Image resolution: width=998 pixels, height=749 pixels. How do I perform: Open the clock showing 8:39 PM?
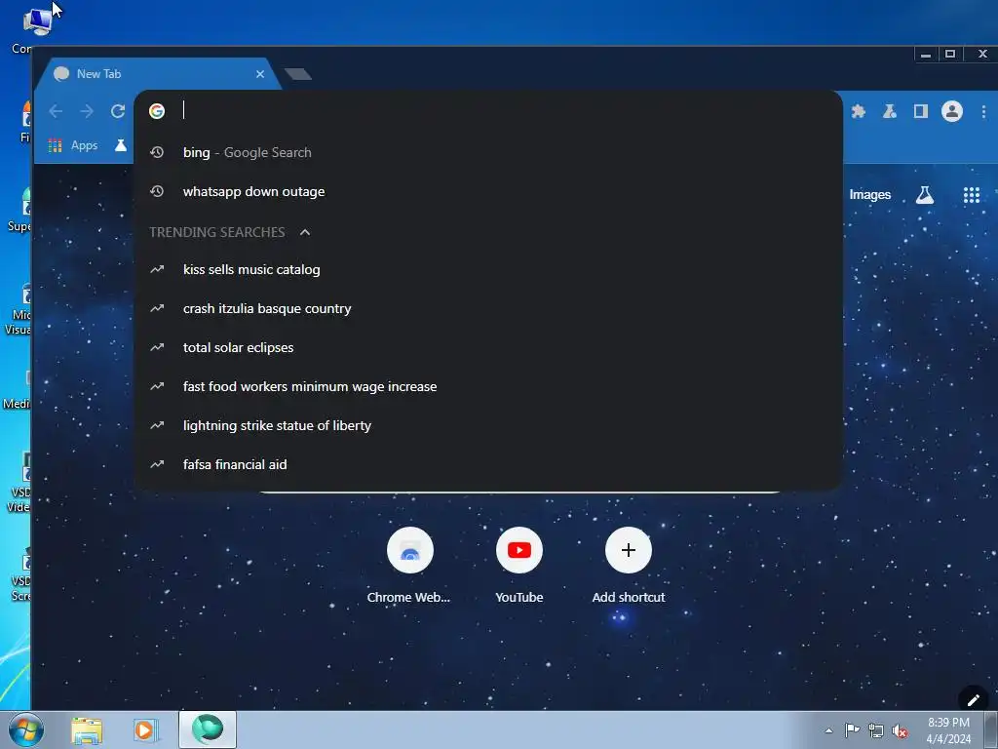point(948,730)
